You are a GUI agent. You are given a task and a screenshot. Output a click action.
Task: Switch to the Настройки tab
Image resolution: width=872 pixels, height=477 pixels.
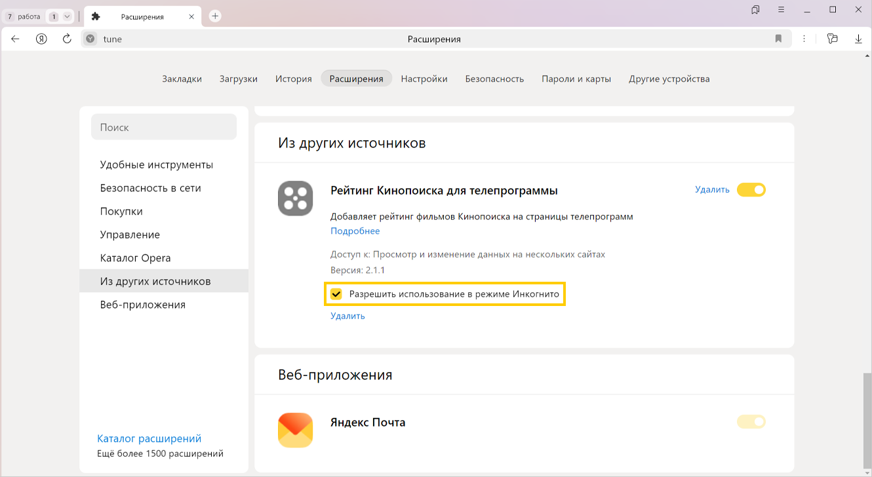424,79
